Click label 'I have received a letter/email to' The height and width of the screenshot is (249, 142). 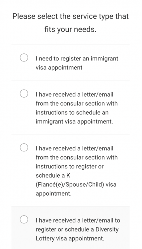(x=78, y=220)
